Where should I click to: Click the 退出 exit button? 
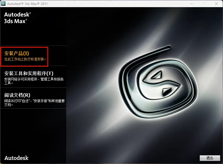[x=210, y=158]
